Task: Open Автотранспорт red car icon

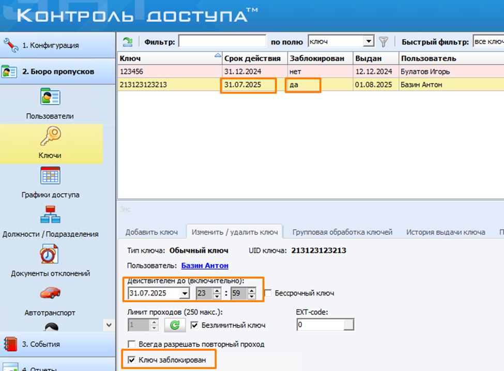Action: click(x=50, y=293)
